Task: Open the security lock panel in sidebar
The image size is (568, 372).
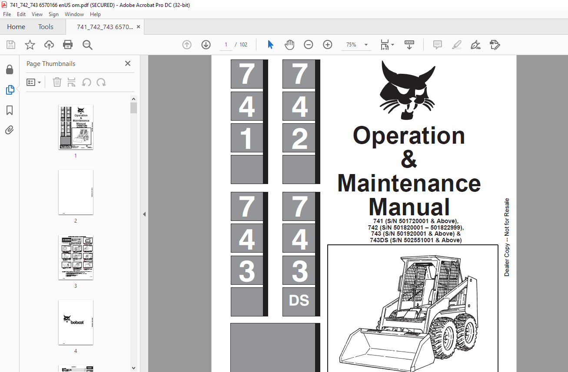Action: coord(10,70)
